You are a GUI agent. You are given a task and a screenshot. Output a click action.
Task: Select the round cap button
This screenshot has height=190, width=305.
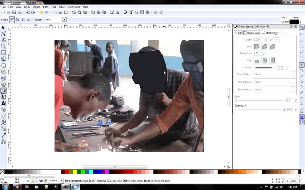(265, 60)
